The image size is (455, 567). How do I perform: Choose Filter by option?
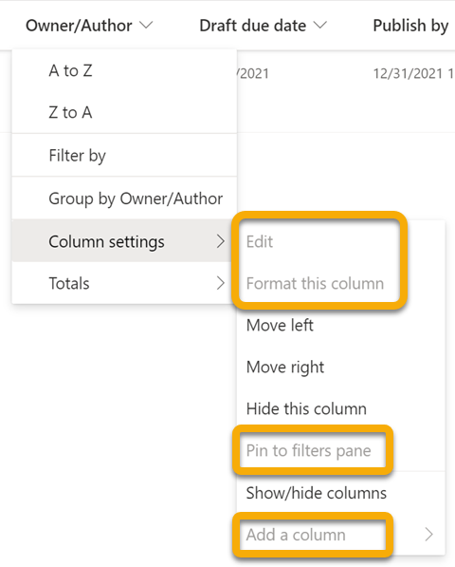[124, 156]
